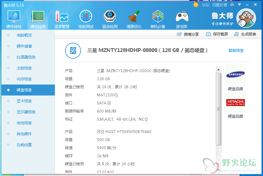Image resolution: width=263 pixels, height=176 pixels.
Task: Click the download tray icon in title bar
Action: point(232,4)
